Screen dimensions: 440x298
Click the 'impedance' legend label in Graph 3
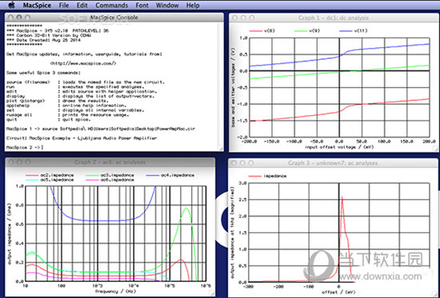tap(275, 176)
